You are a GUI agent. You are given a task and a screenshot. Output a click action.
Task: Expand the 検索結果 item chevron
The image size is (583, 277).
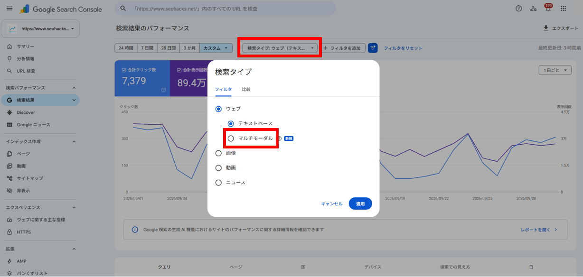(74, 100)
